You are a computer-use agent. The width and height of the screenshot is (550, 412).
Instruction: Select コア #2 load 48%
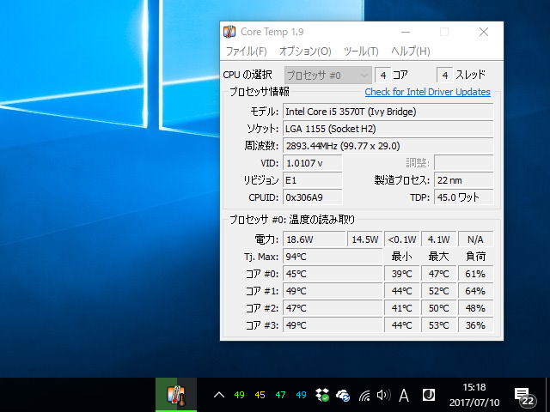click(475, 308)
